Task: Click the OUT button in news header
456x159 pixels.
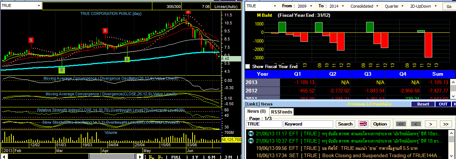Action: [x=443, y=104]
